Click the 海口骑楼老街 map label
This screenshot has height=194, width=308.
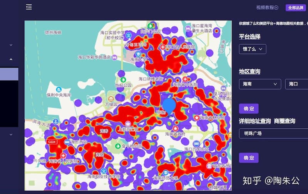[151, 79]
